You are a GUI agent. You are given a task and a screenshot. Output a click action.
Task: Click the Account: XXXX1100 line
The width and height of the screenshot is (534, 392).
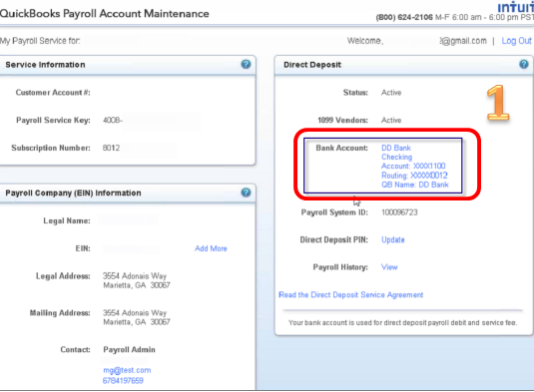[x=413, y=166]
